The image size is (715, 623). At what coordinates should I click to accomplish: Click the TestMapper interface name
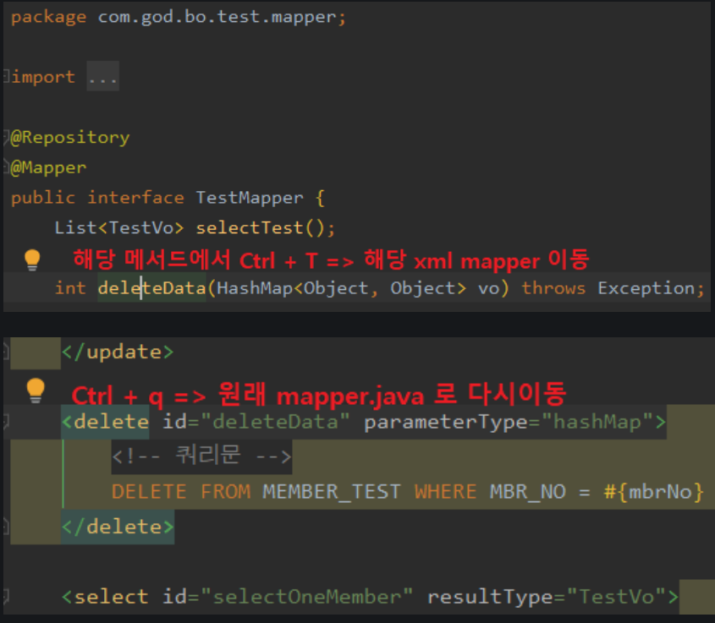(250, 197)
